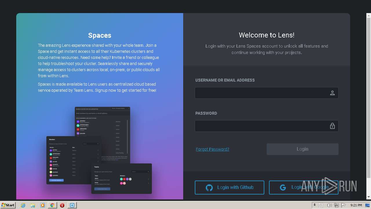Sign in using Login with Github
Screen dimensions: 371x209
[229, 188]
